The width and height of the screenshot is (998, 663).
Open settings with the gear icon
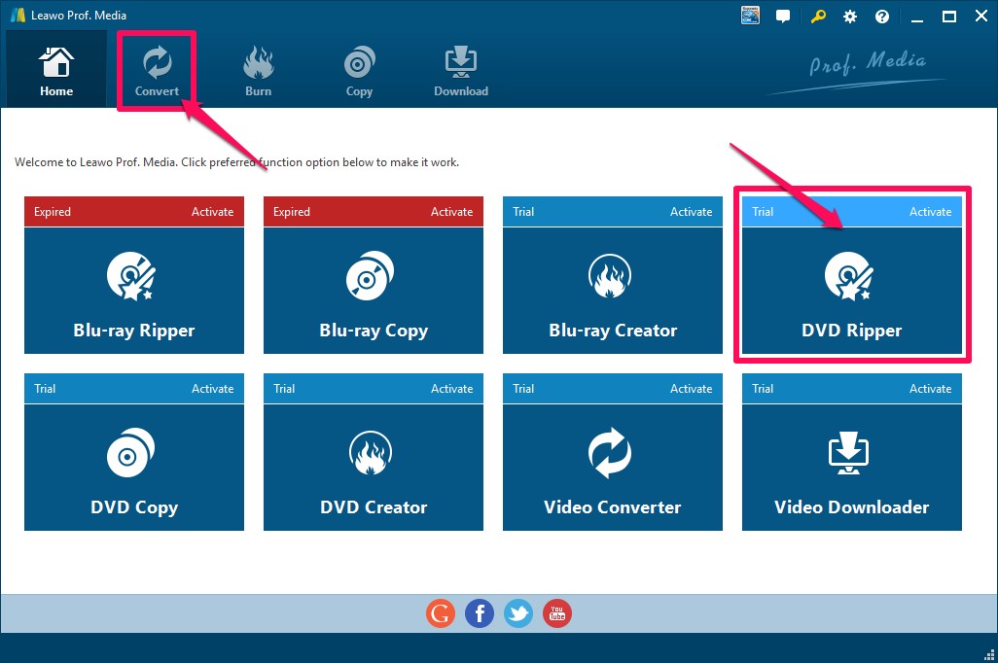[850, 17]
